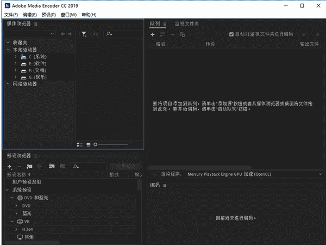Click new preset plus icon in preset browser
This screenshot has width=326, height=245.
pyautogui.click(x=9, y=166)
